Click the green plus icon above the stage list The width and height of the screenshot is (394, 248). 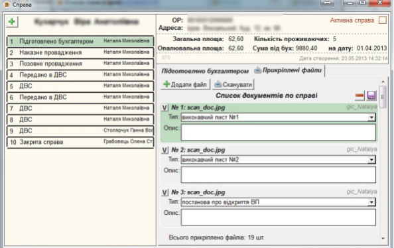pos(11,22)
